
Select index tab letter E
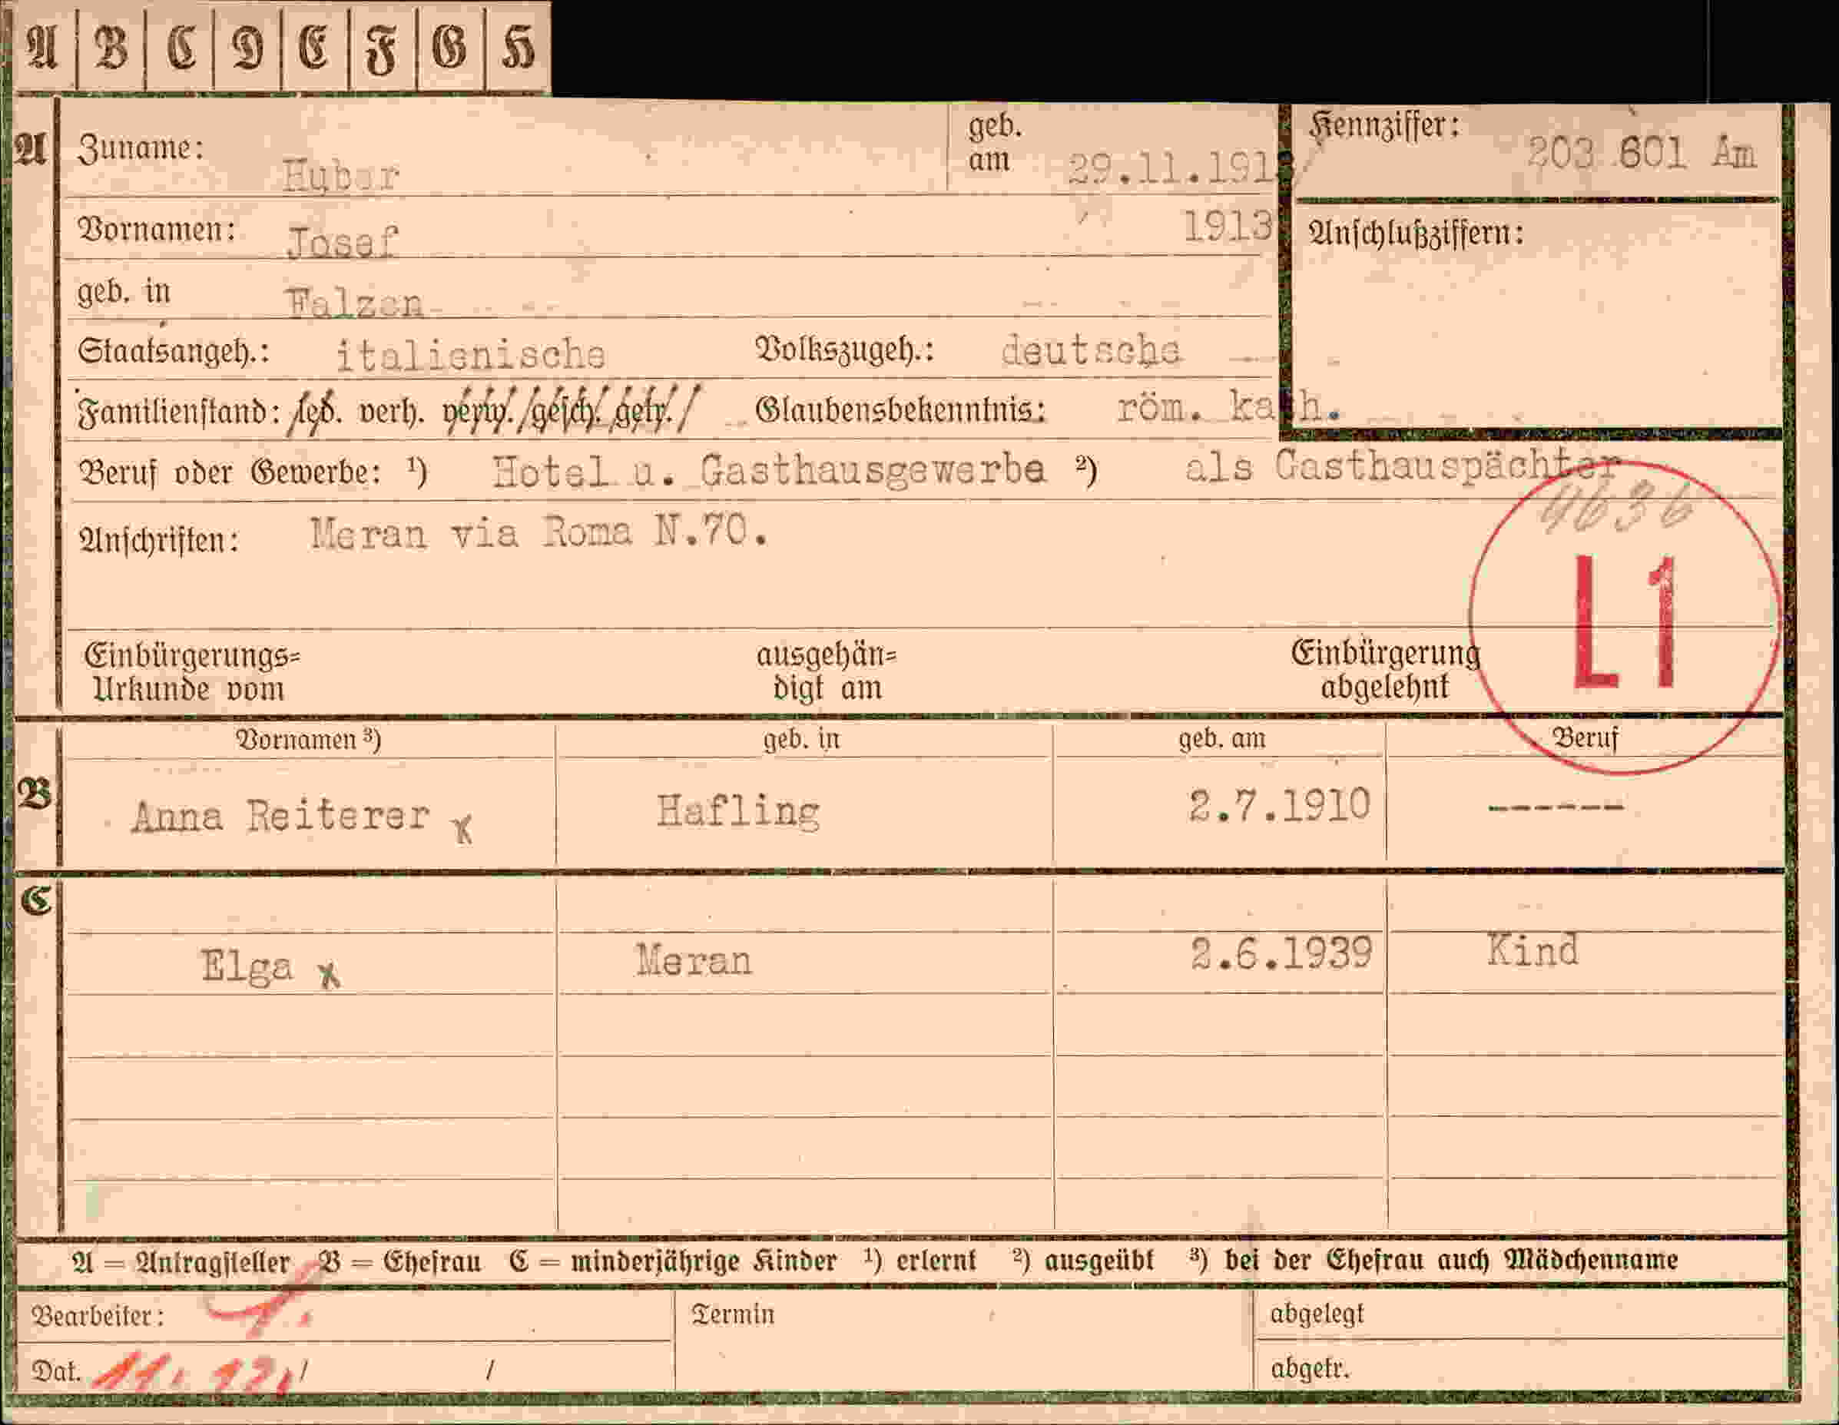coord(315,47)
